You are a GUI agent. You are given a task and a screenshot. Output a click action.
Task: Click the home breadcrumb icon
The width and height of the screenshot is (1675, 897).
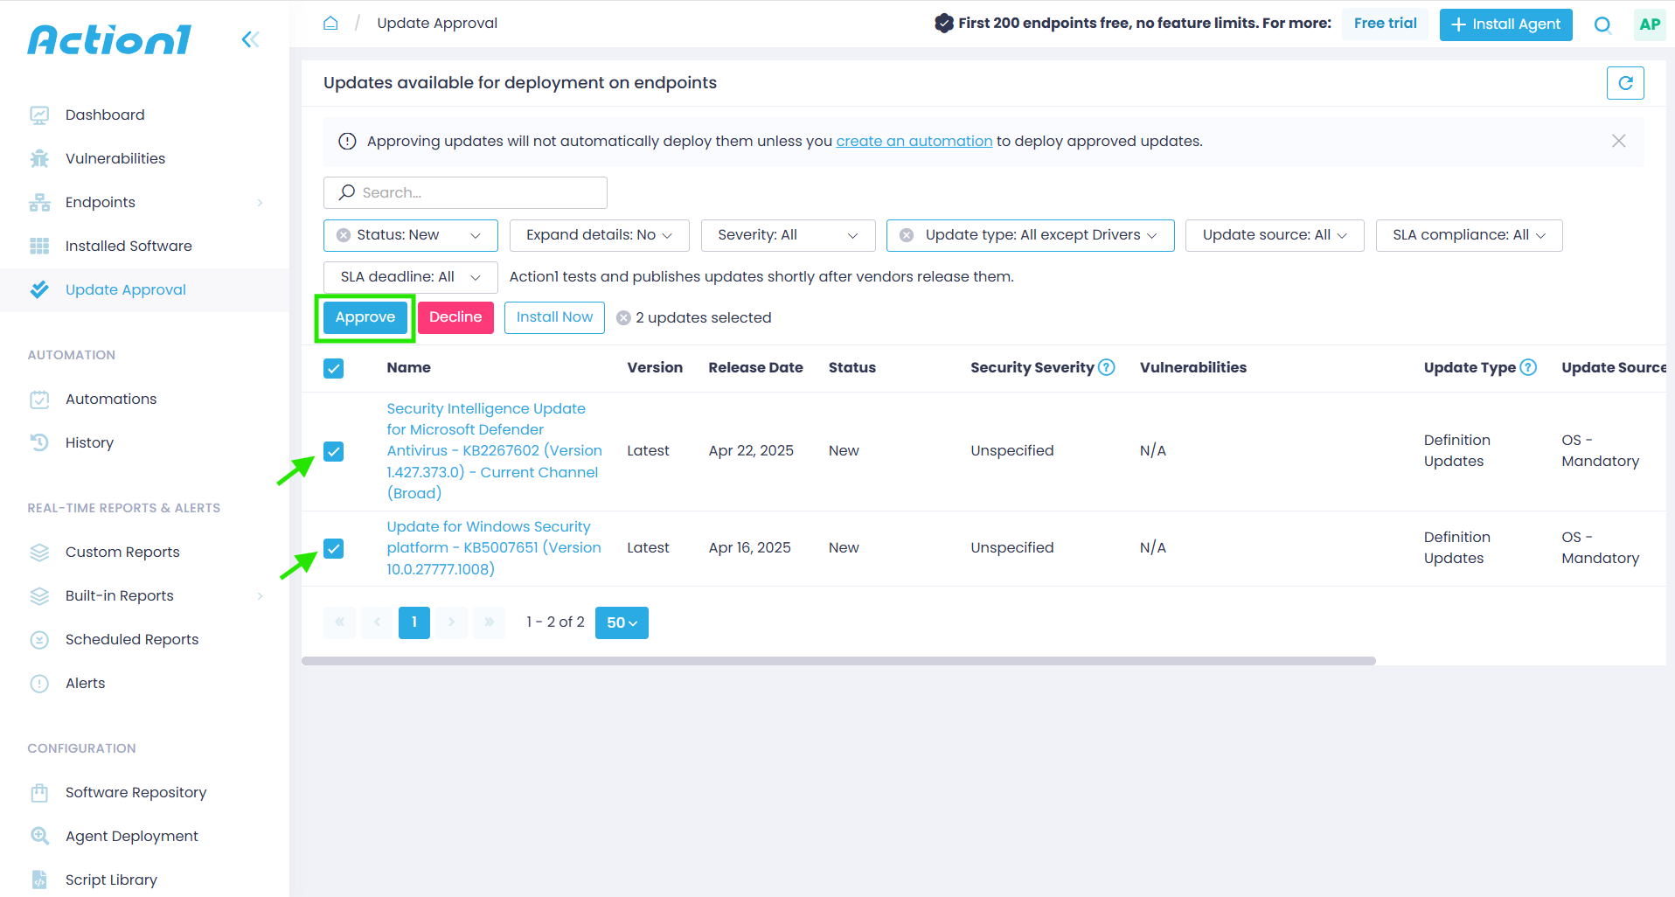[330, 23]
